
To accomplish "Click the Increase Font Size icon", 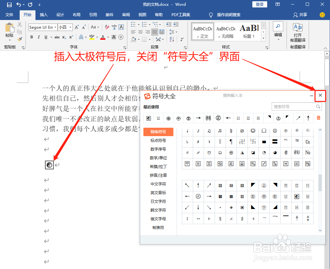I will coord(77,27).
